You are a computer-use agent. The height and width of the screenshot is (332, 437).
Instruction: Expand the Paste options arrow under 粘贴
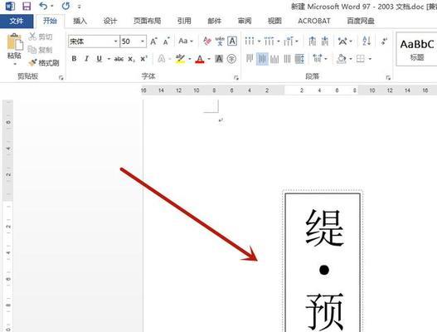pos(15,64)
